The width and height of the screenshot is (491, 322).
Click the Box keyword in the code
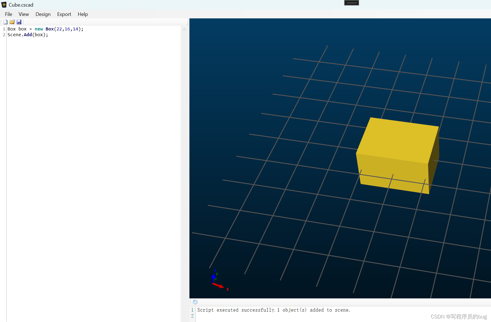tap(11, 29)
